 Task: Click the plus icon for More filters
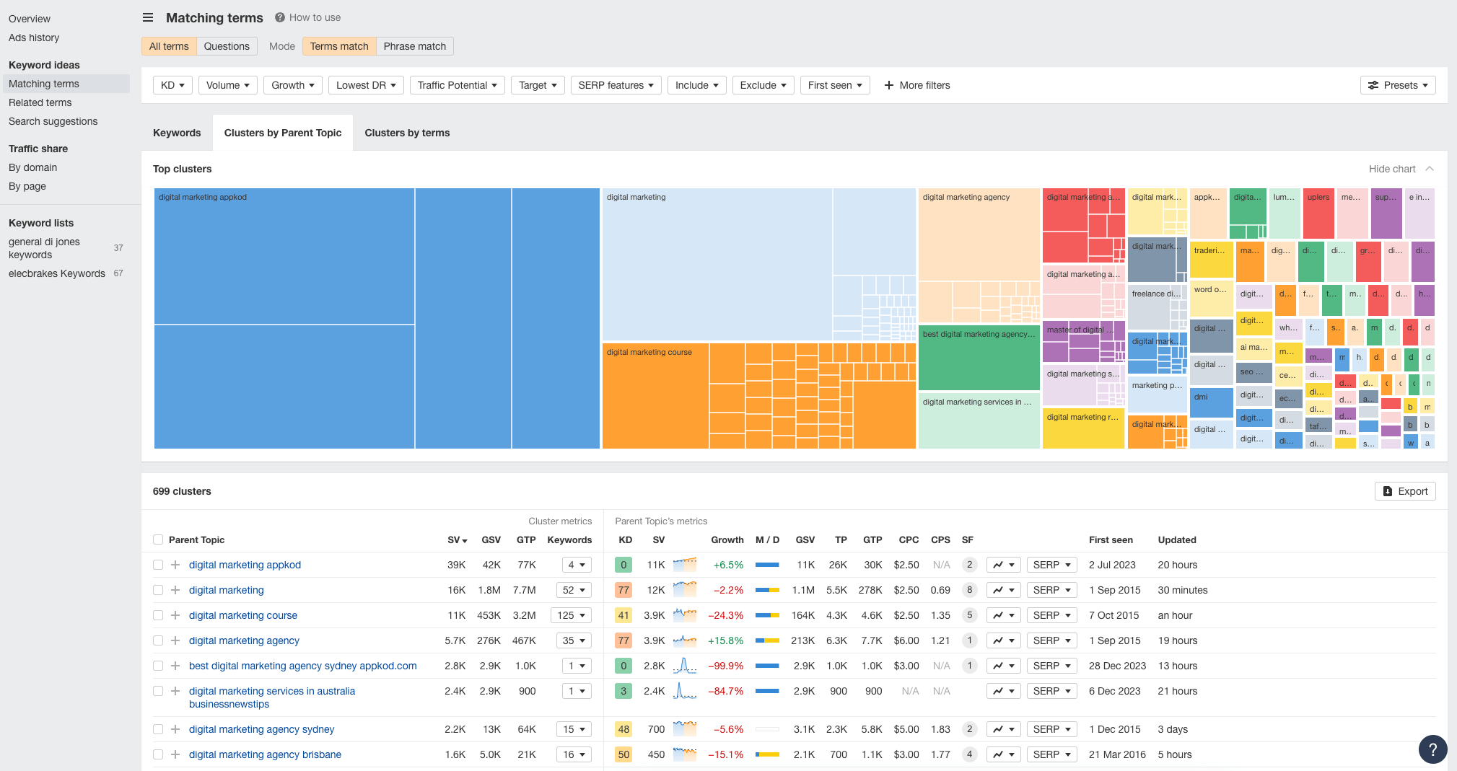889,85
